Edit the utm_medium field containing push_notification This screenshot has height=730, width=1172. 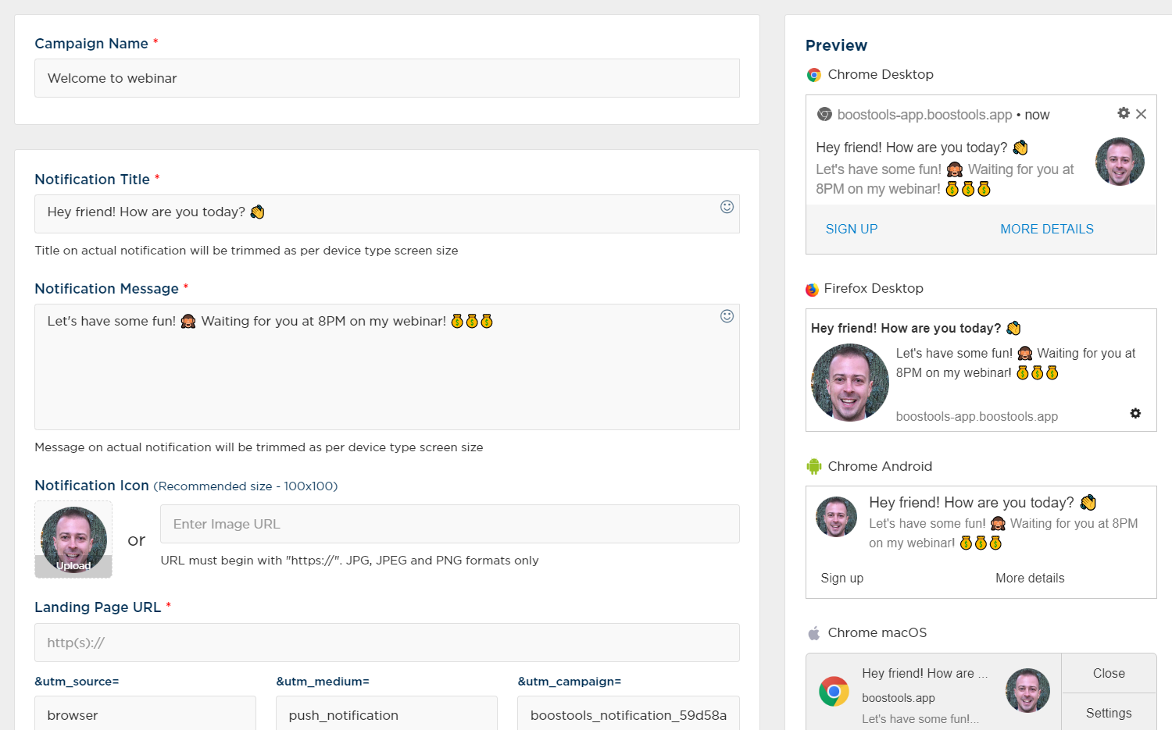click(387, 714)
